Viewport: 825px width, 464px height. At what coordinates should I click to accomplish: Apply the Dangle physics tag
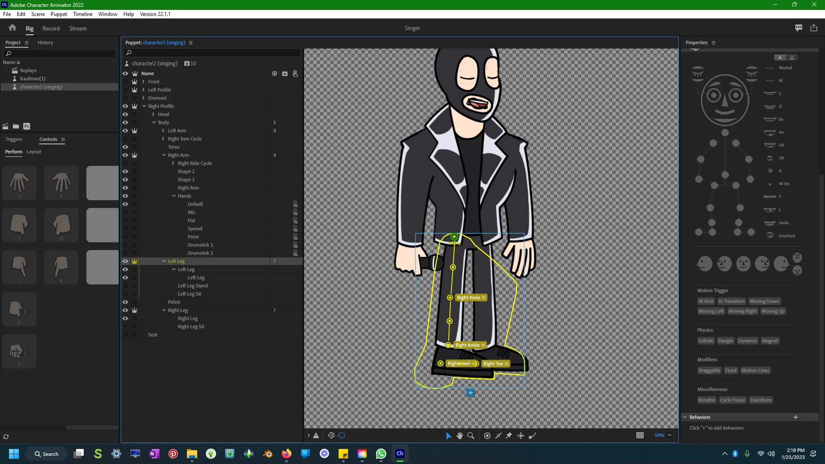coord(725,341)
